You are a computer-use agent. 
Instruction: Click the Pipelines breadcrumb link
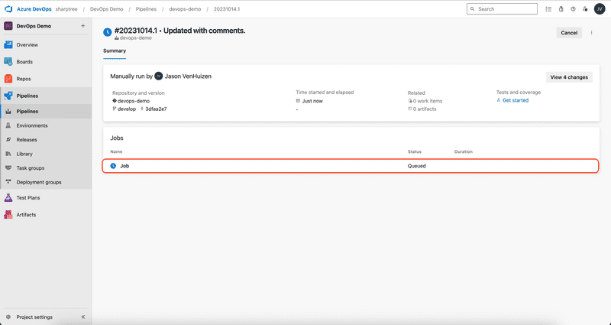pos(146,9)
